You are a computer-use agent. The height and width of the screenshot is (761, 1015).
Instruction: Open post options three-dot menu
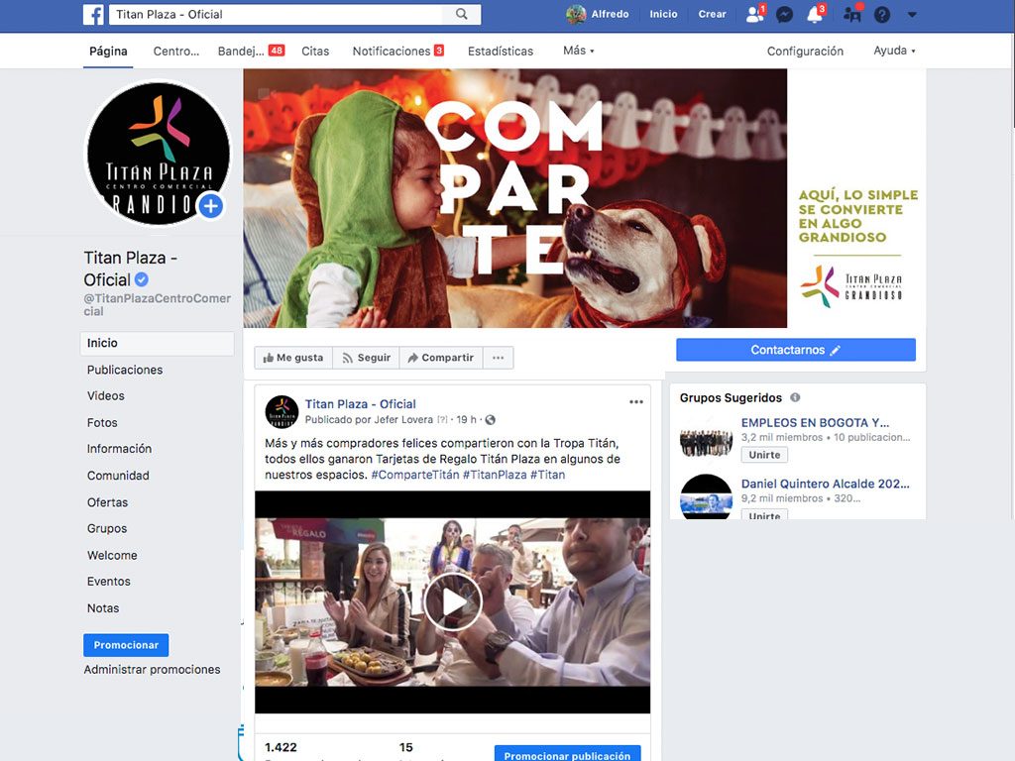(636, 402)
